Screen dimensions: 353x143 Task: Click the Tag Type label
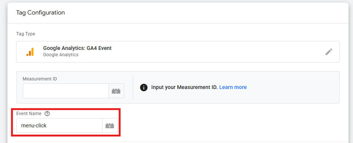(x=26, y=34)
